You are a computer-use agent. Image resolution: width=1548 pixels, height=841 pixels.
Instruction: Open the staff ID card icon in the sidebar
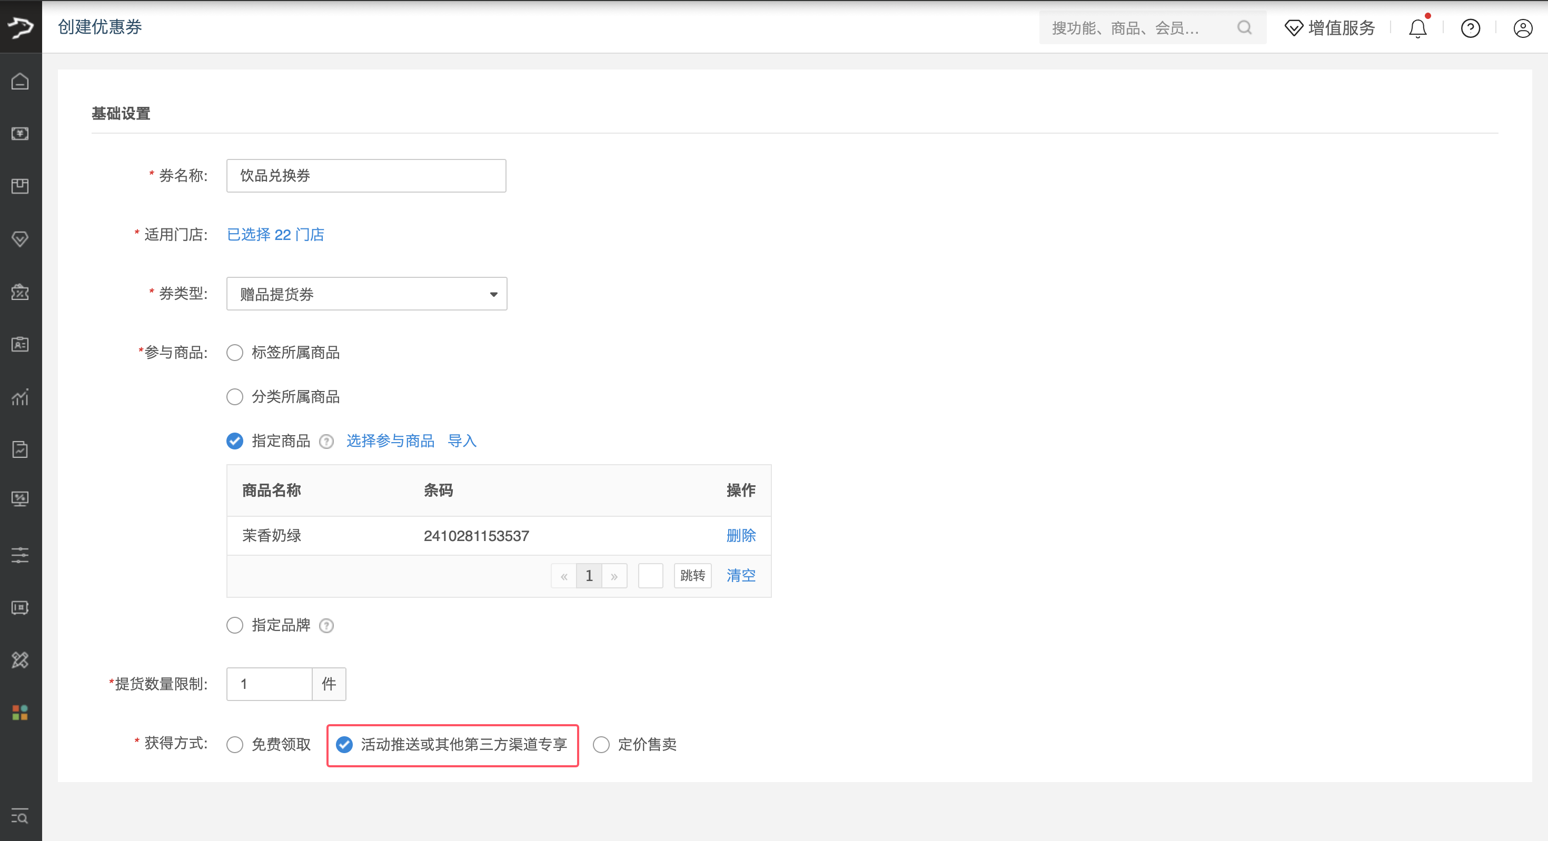point(21,344)
